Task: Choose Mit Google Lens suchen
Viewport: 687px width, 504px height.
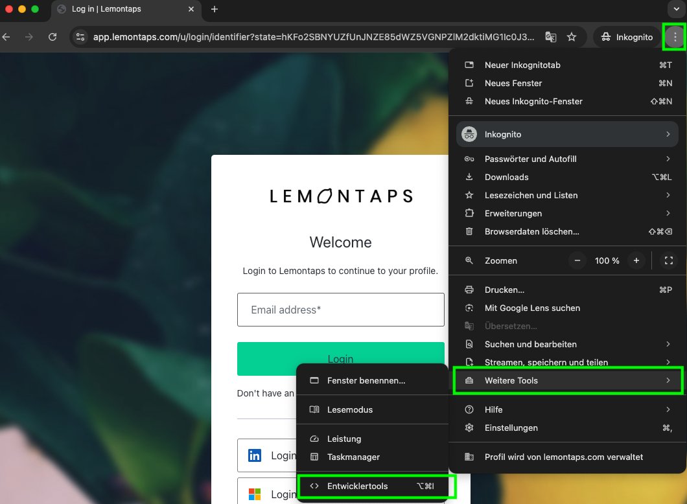Action: 567,308
